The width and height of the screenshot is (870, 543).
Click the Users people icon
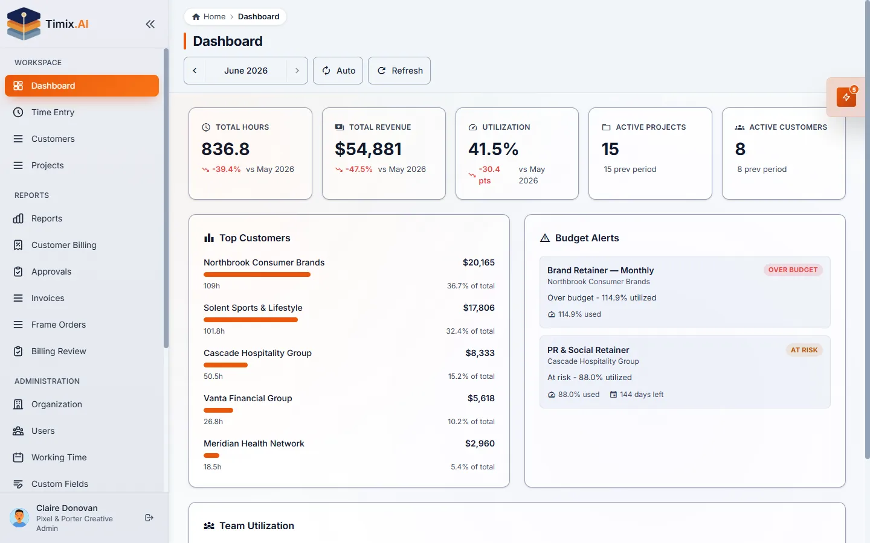tap(18, 431)
